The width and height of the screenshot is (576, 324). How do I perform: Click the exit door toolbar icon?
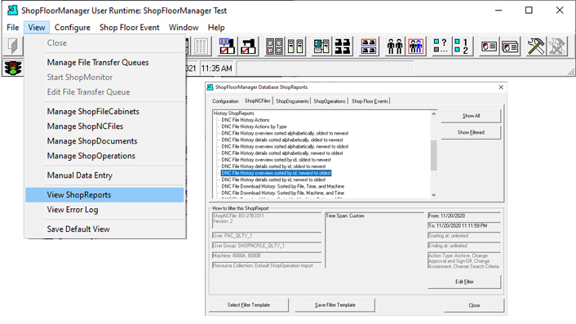[x=13, y=47]
